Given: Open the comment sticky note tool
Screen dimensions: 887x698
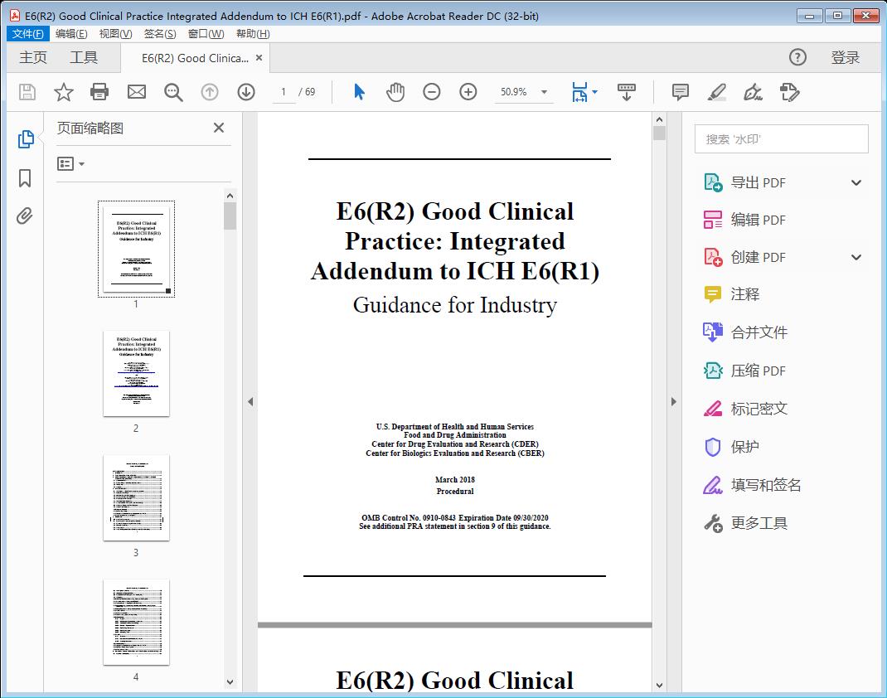Looking at the screenshot, I should pos(680,92).
